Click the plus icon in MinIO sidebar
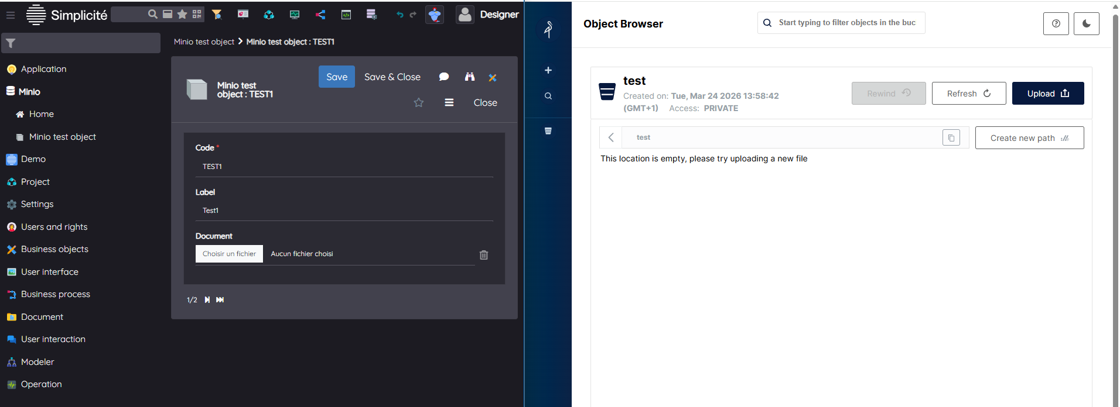The image size is (1120, 407). [548, 70]
